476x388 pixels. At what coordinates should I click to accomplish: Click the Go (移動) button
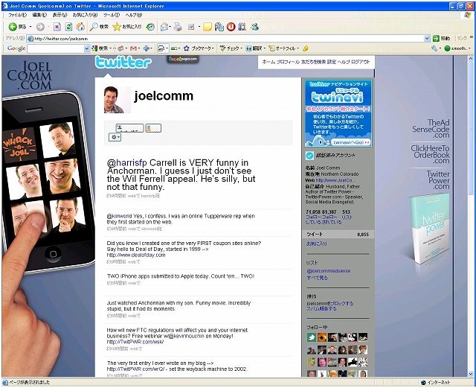(x=441, y=38)
